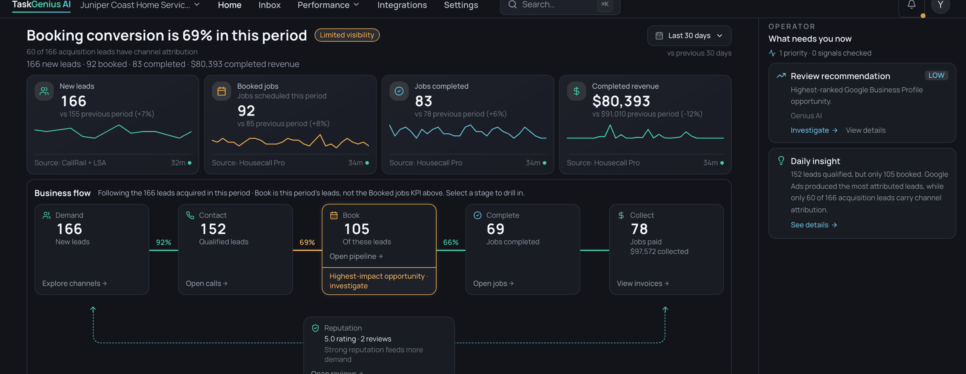This screenshot has width=966, height=374.
Task: Click the Completed revenue sparkline chart
Action: point(645,132)
